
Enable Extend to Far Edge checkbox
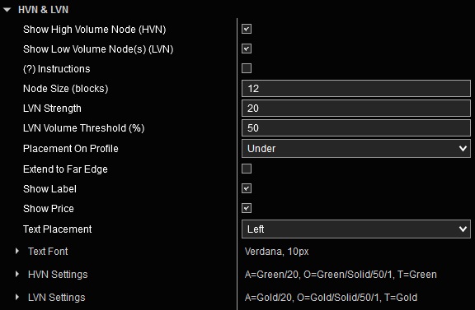[x=247, y=169]
